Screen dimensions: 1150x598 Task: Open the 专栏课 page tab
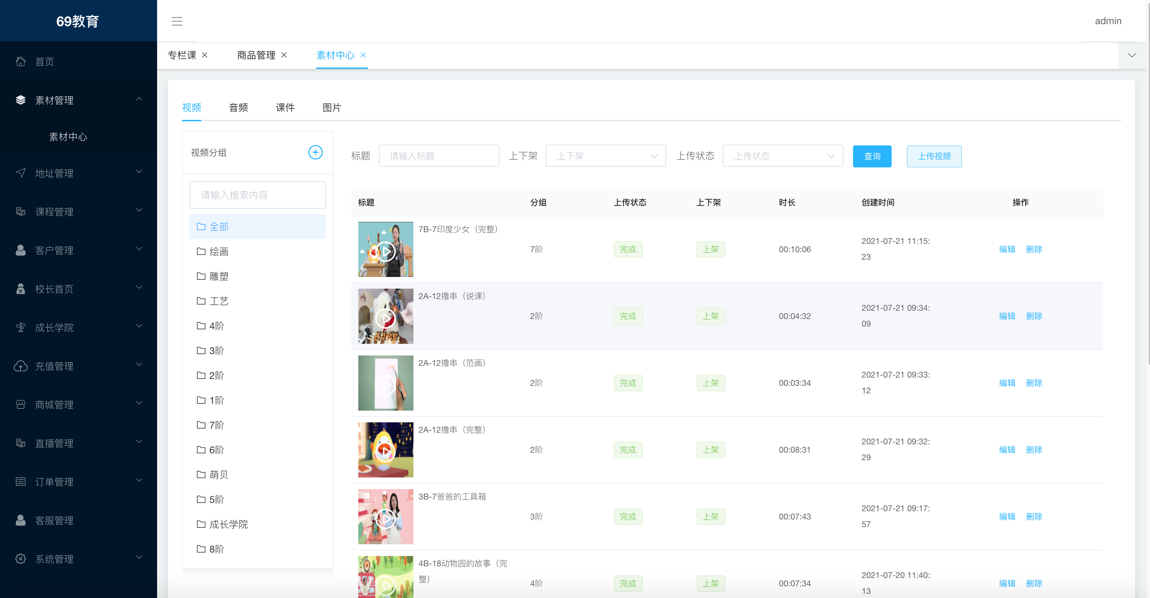(x=182, y=55)
